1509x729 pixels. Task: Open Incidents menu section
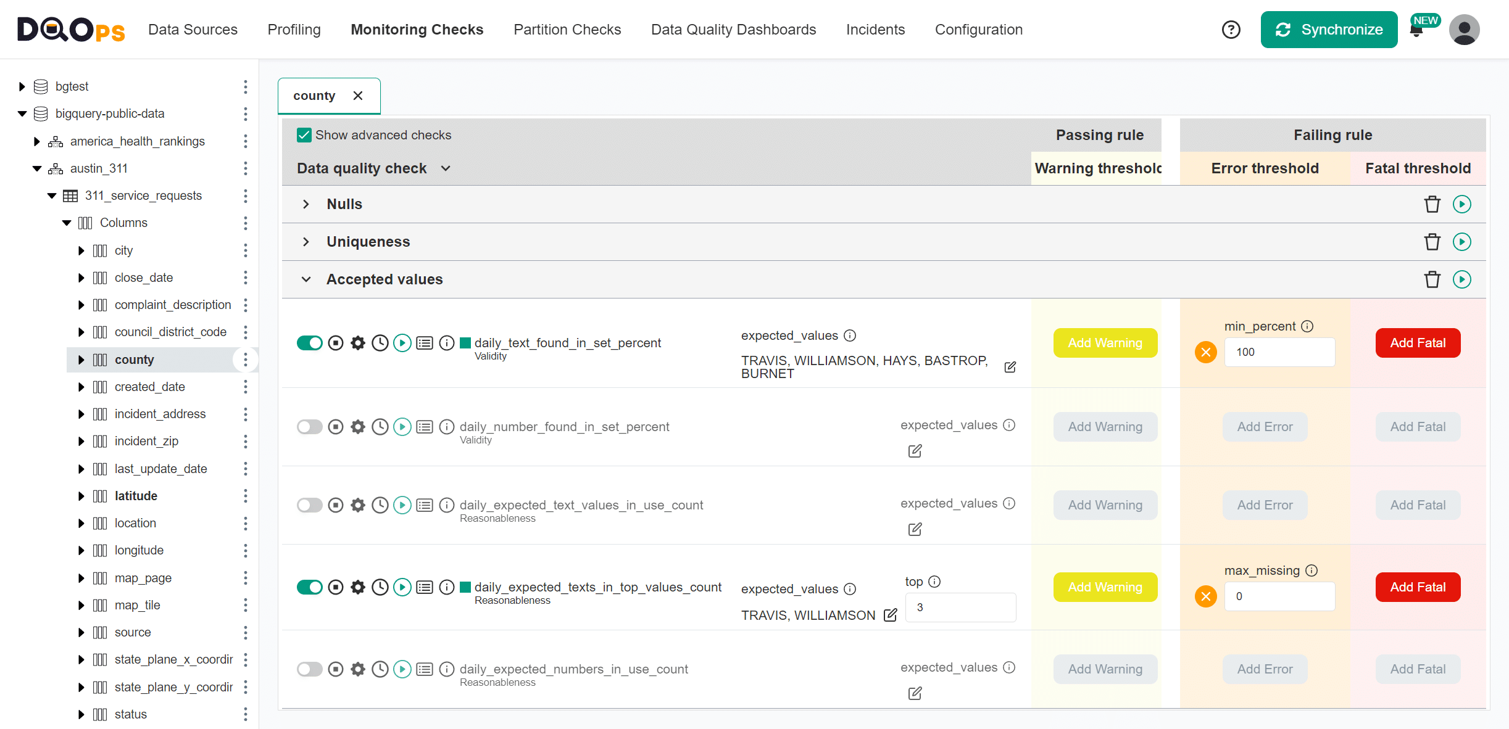[x=875, y=30]
